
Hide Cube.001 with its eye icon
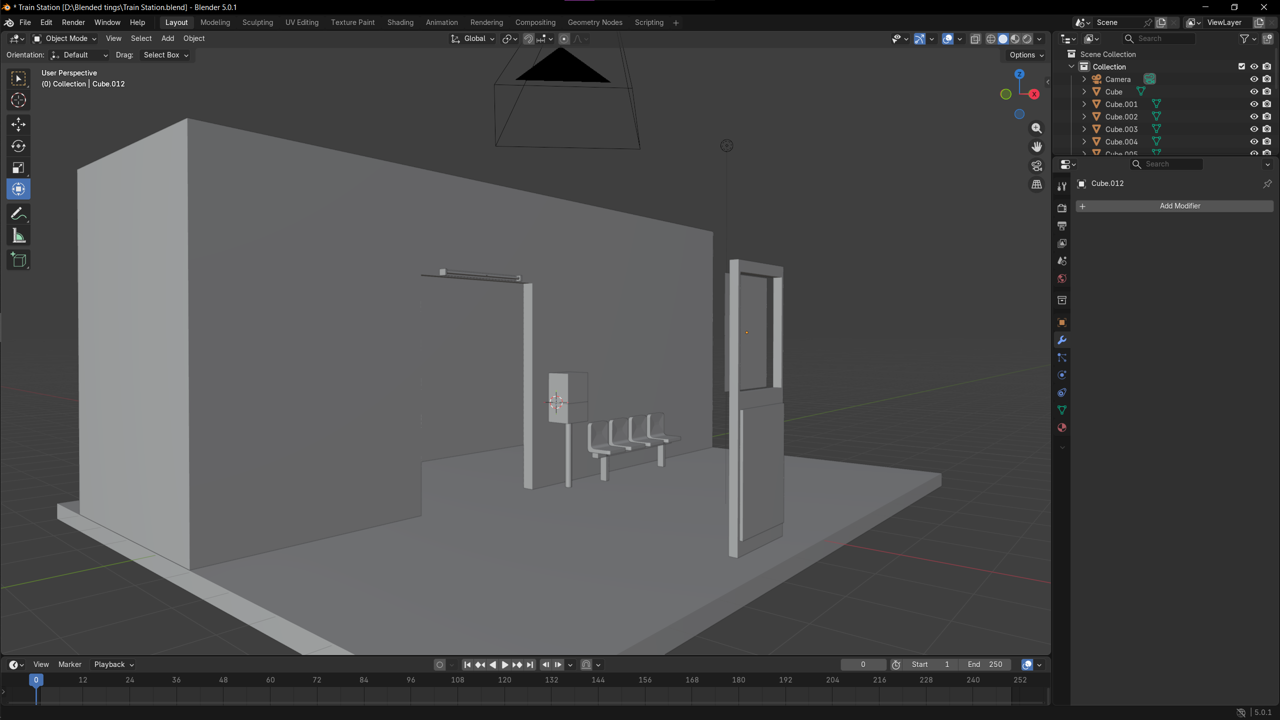1254,104
